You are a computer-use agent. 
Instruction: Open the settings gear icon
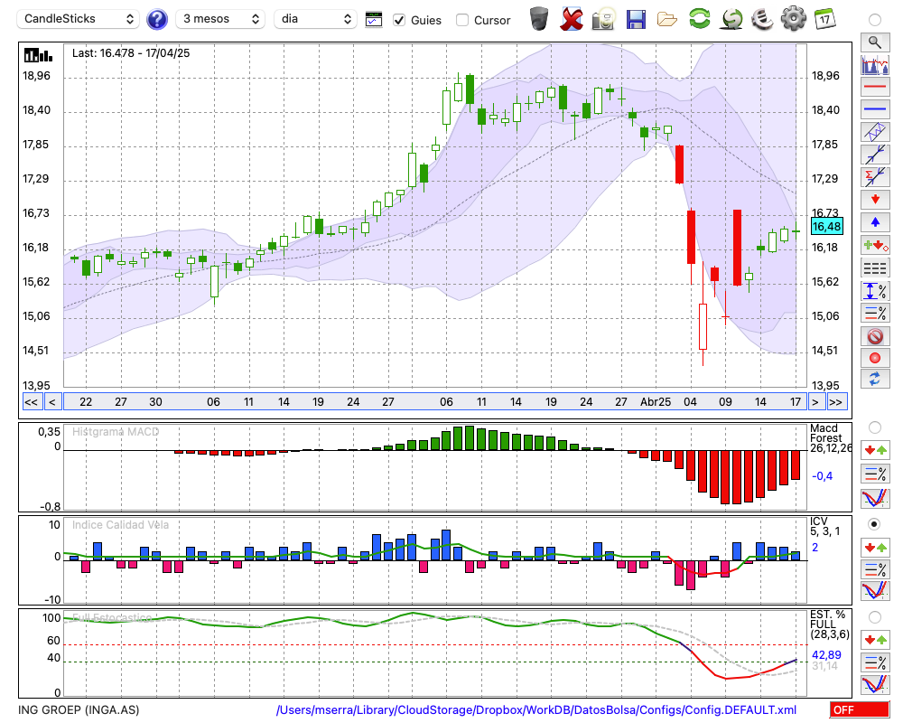794,18
